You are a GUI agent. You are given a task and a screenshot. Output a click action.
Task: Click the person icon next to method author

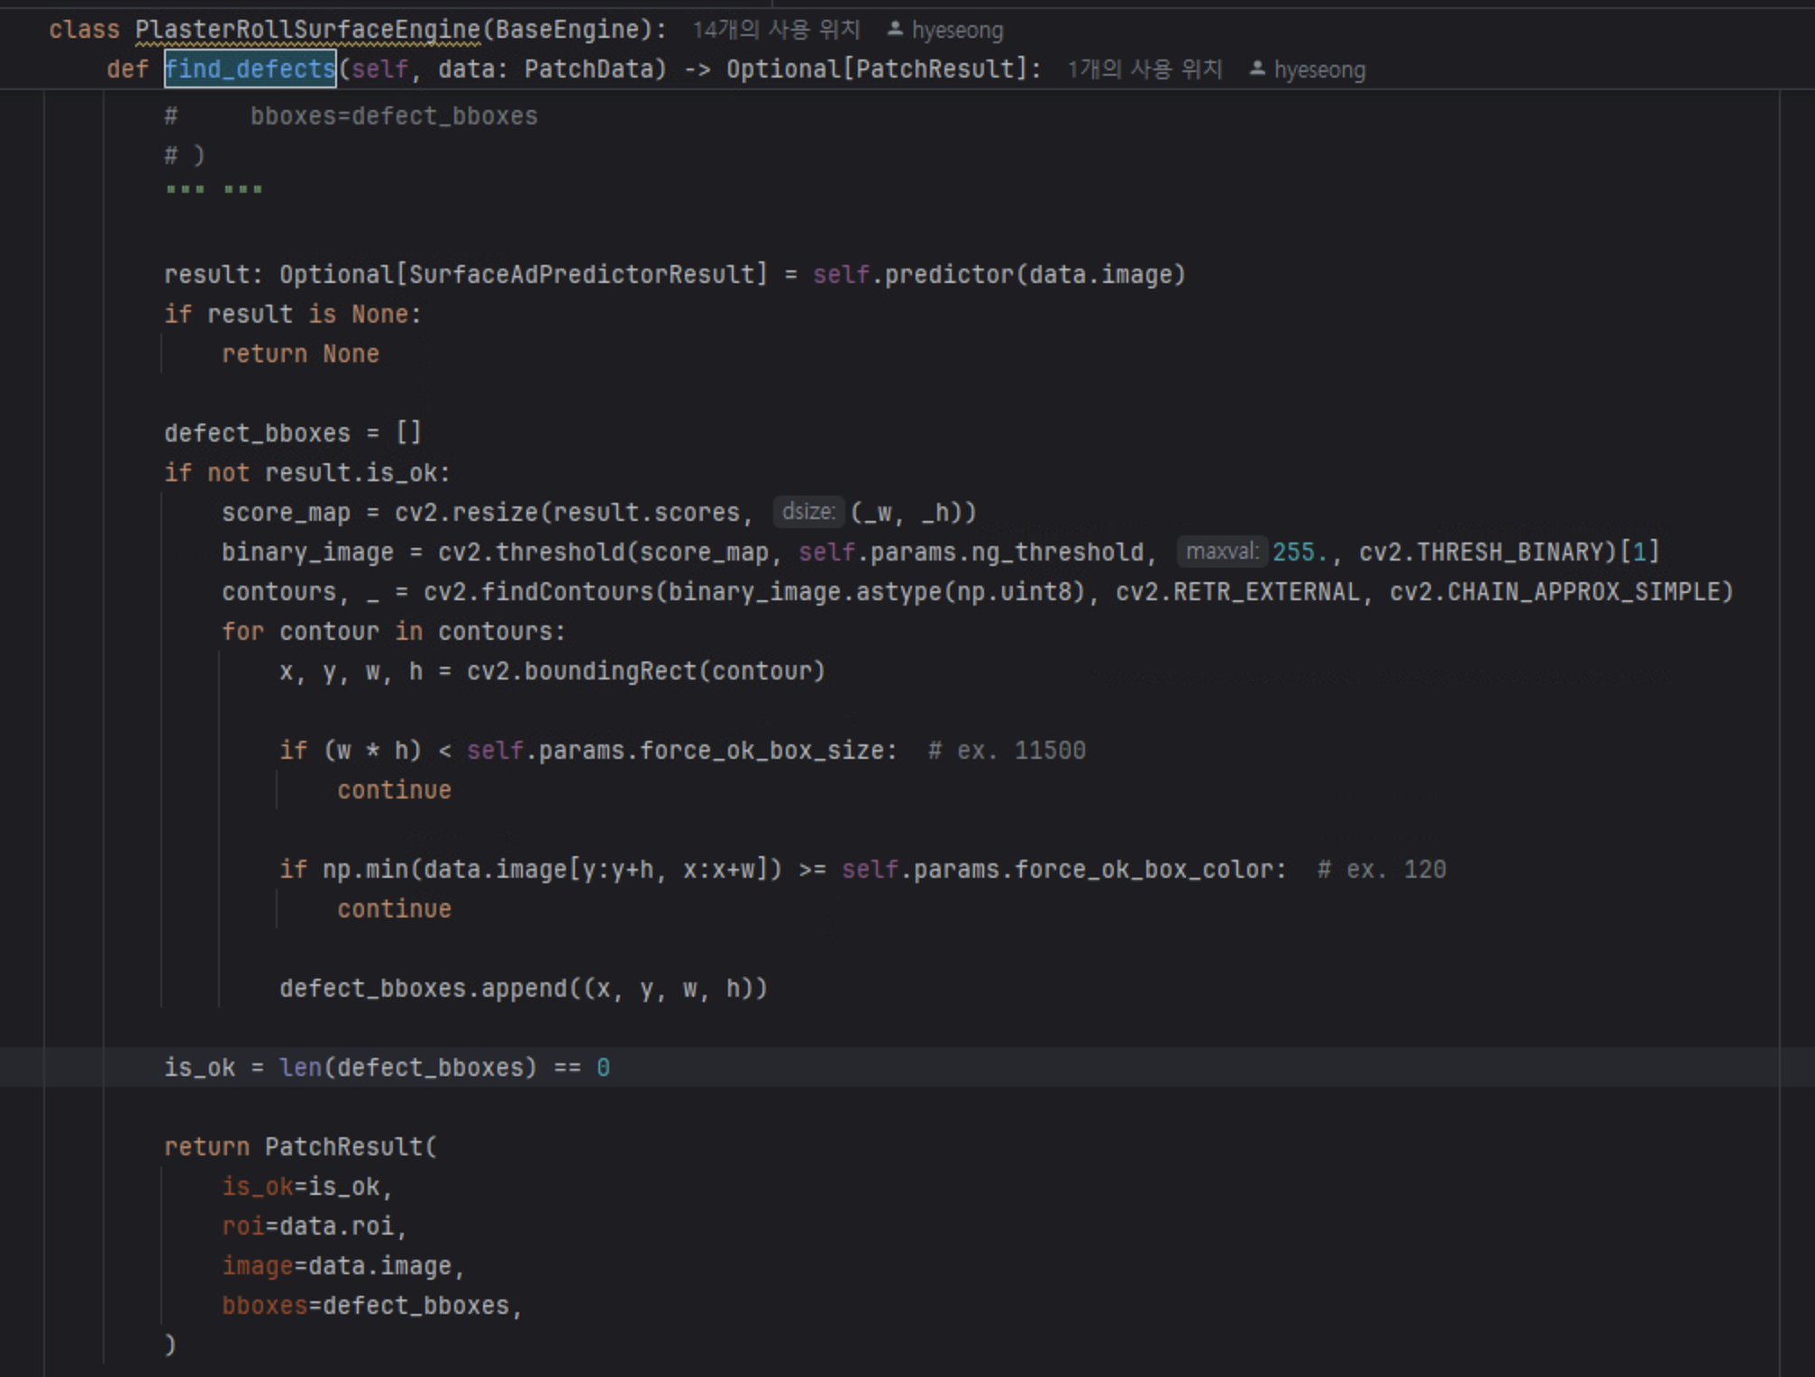coord(1257,68)
